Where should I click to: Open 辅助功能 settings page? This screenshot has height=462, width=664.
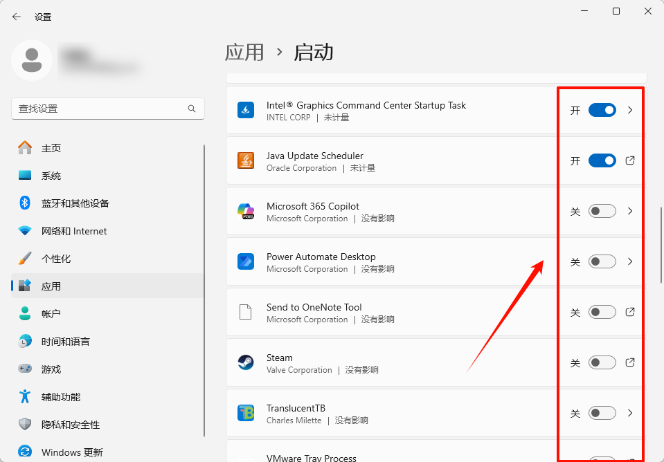[x=107, y=397]
